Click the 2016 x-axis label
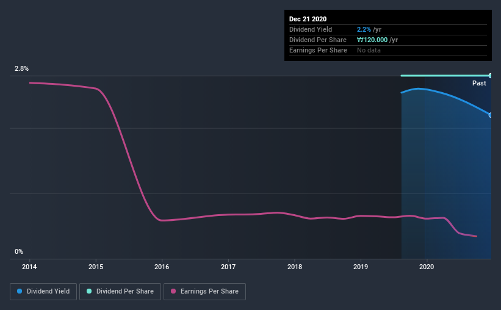This screenshot has height=310, width=501. pos(162,267)
